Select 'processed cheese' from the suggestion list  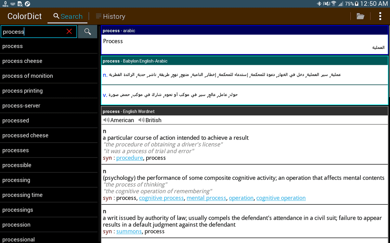[26, 135]
